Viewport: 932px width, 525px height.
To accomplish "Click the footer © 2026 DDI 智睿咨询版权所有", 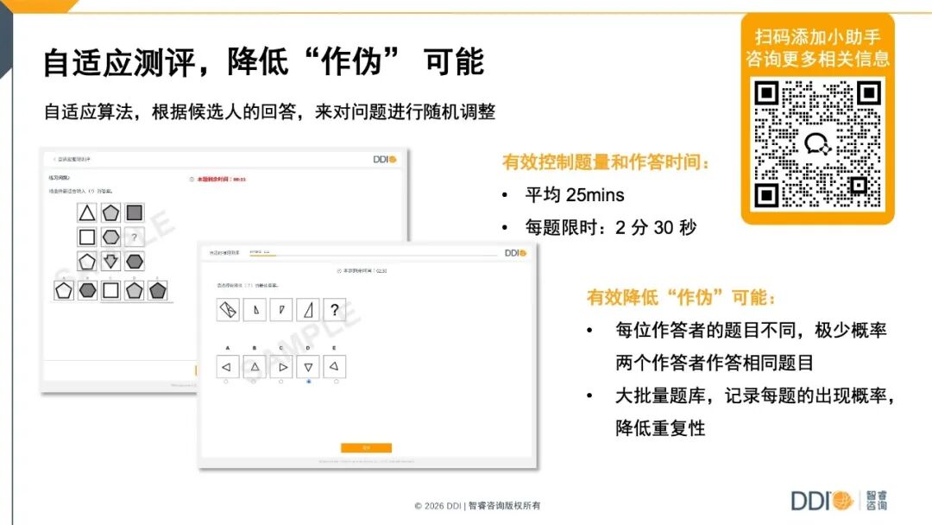I will click(x=477, y=505).
